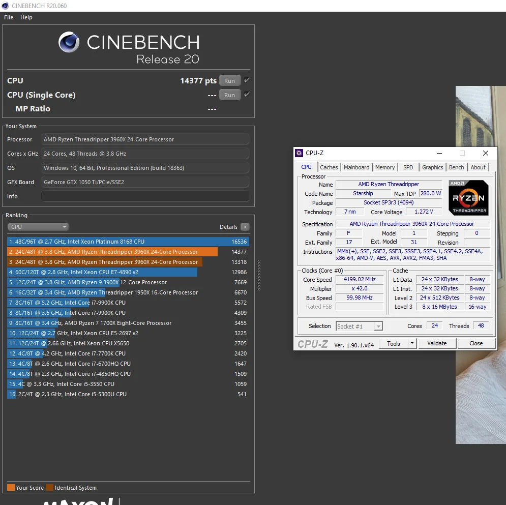506x505 pixels.
Task: Select the ranking row scoring 14377
Action: pos(128,252)
